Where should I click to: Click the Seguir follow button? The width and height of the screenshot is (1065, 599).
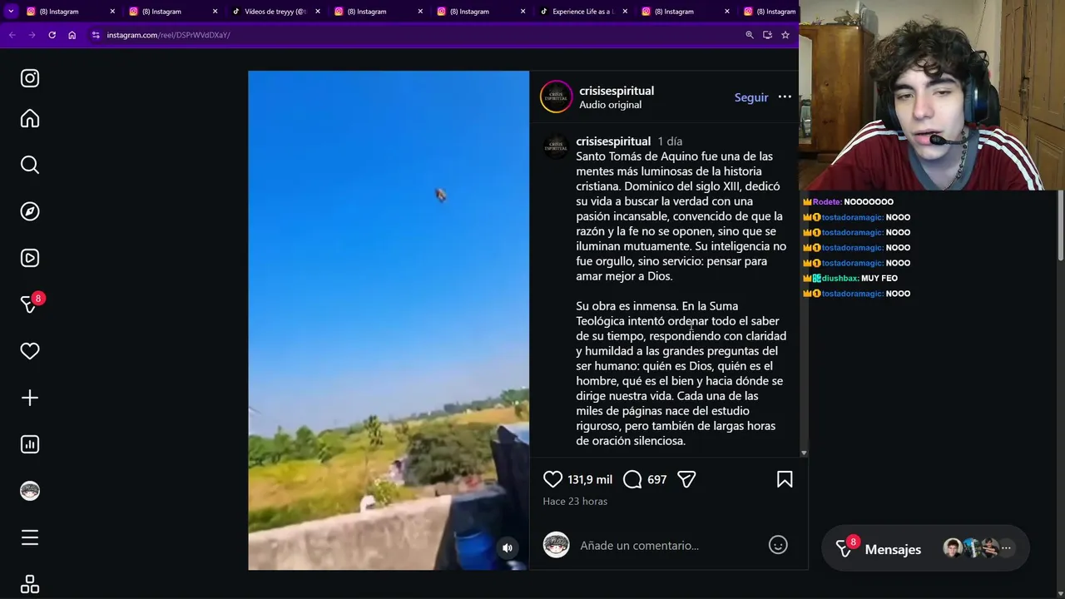click(751, 97)
